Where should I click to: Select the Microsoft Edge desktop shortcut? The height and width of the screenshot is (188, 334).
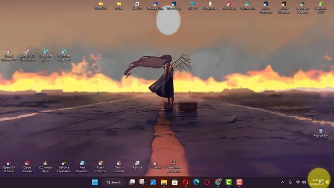click(45, 55)
